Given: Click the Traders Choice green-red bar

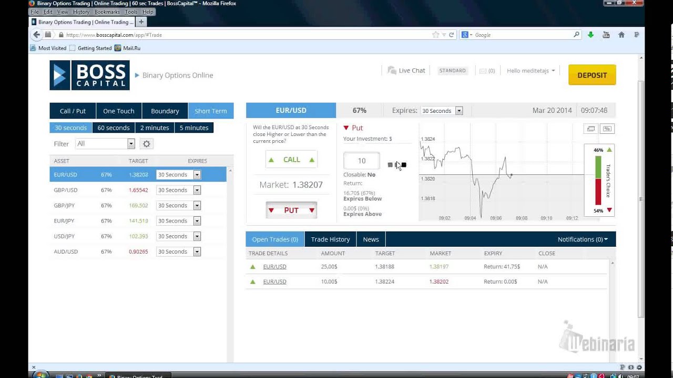Looking at the screenshot, I should [x=598, y=180].
